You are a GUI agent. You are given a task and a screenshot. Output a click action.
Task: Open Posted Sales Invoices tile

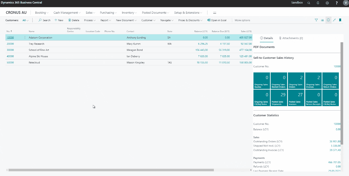(296, 98)
